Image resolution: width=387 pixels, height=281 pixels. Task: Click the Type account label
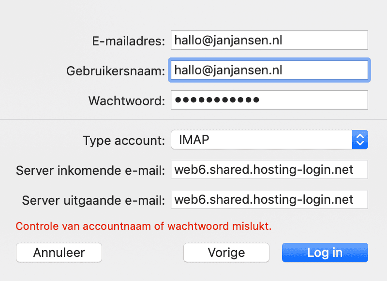124,140
